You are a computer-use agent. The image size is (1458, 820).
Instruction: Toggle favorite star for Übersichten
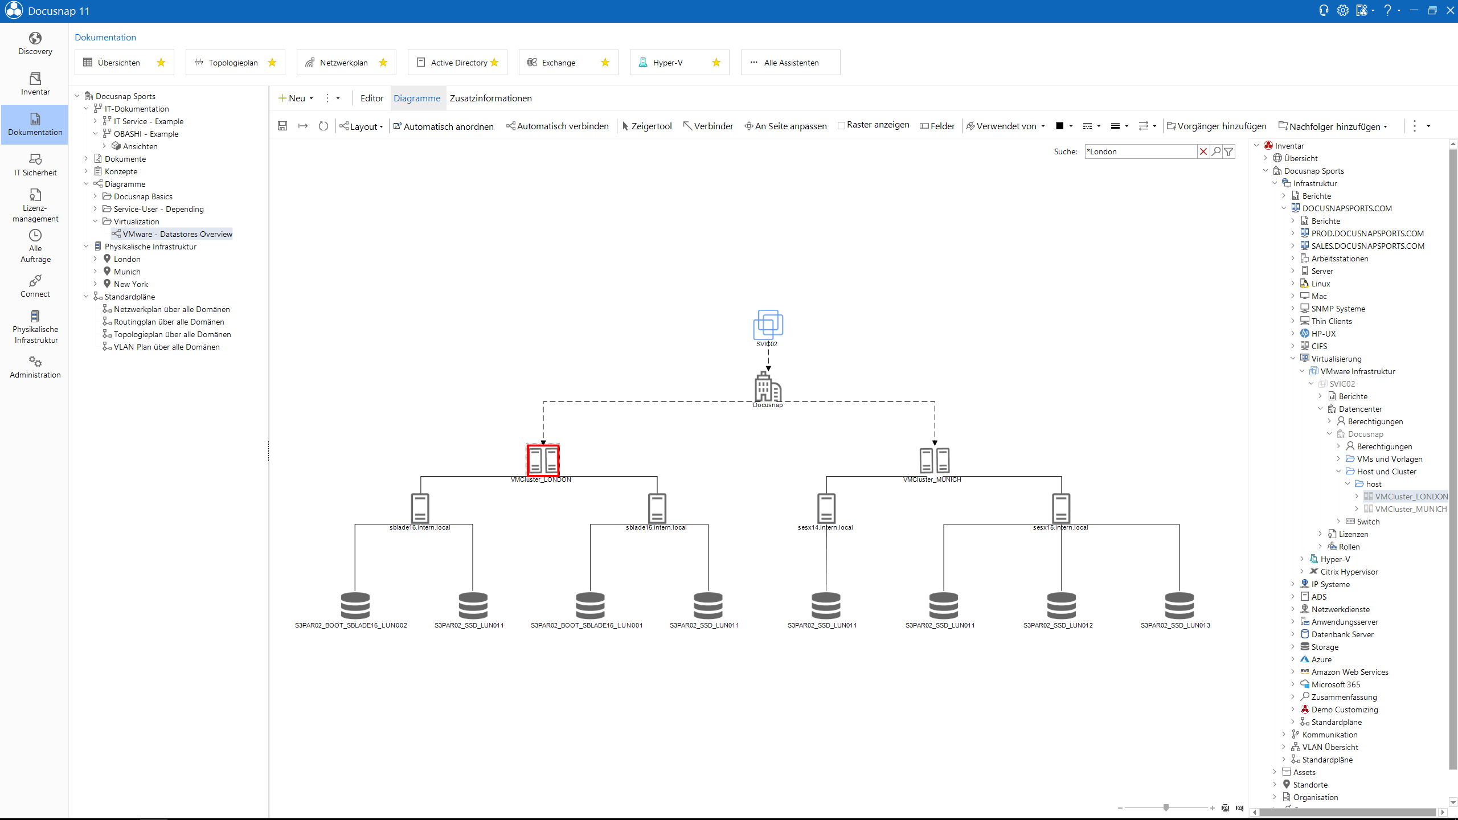[x=161, y=63]
